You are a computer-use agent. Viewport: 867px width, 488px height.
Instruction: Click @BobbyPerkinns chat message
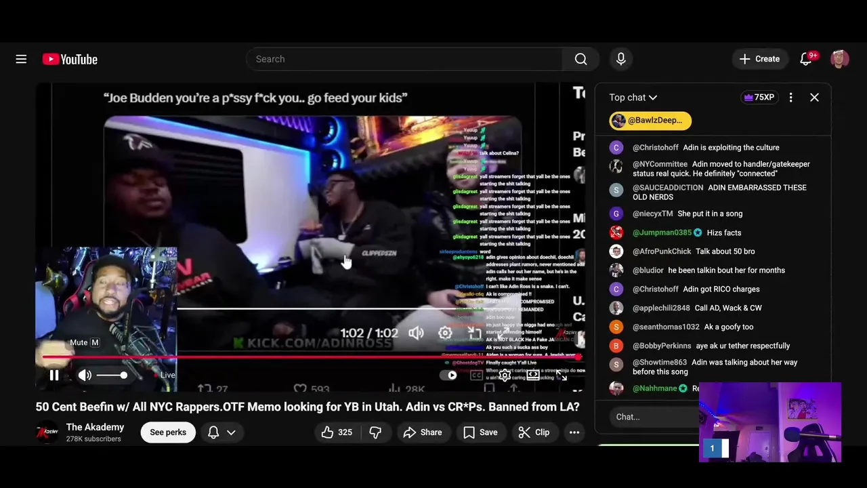coord(713,346)
